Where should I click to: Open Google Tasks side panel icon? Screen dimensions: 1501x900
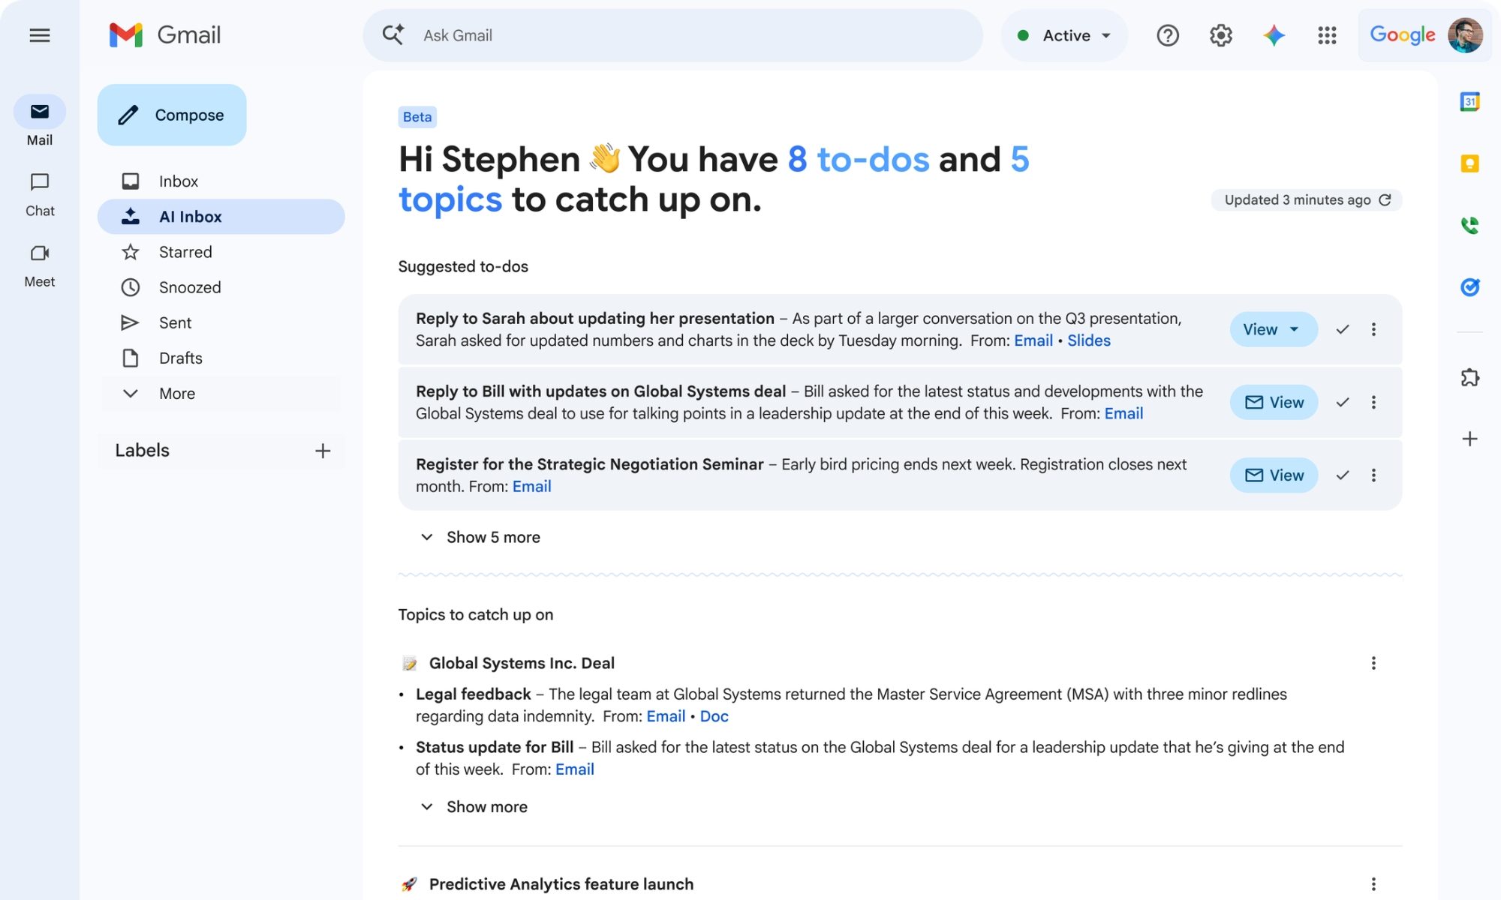1469,287
